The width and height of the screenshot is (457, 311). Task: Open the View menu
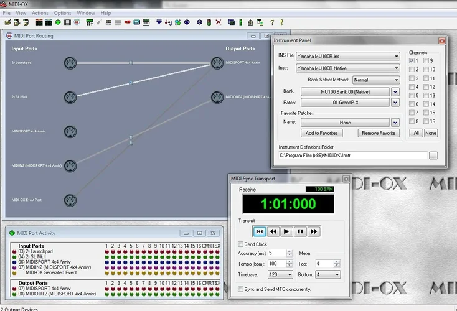(21, 13)
